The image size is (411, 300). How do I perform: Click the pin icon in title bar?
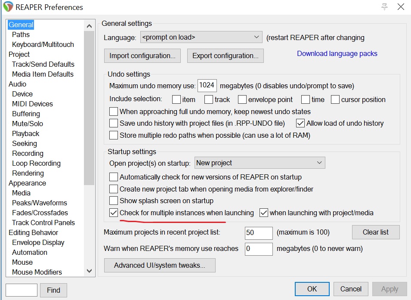tap(384, 7)
